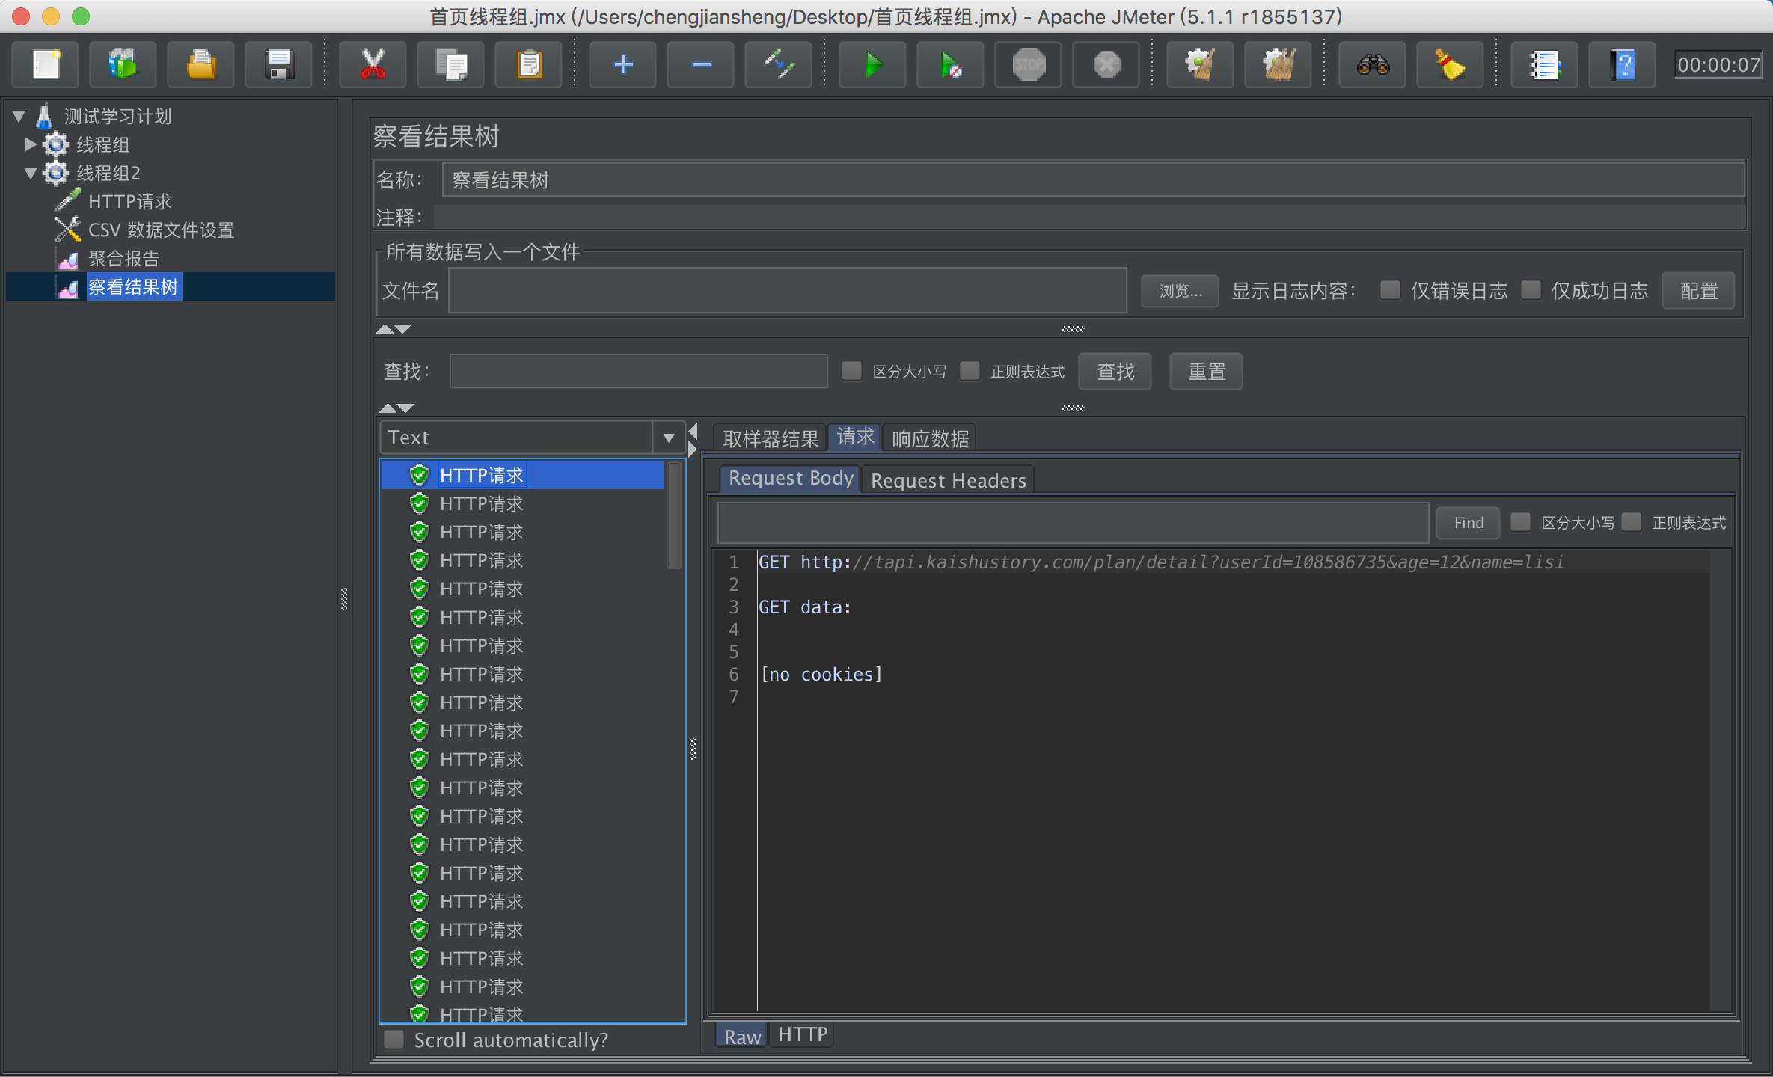Save the test plan with floppy icon
Screen dimensions: 1773x1077
[279, 65]
